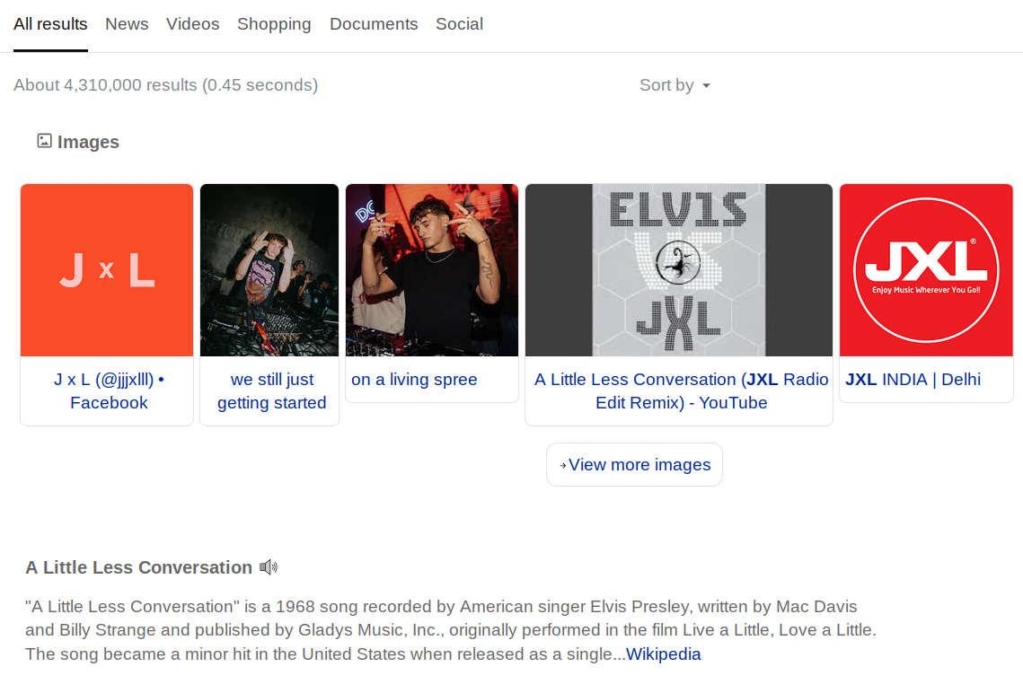
Task: Open the Videos tab
Action: [x=192, y=24]
